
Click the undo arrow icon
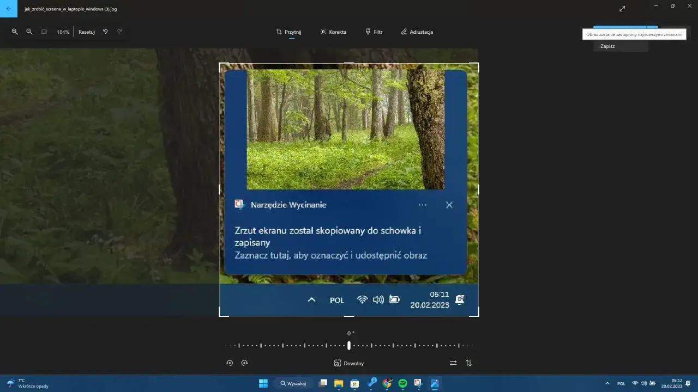[x=105, y=32]
